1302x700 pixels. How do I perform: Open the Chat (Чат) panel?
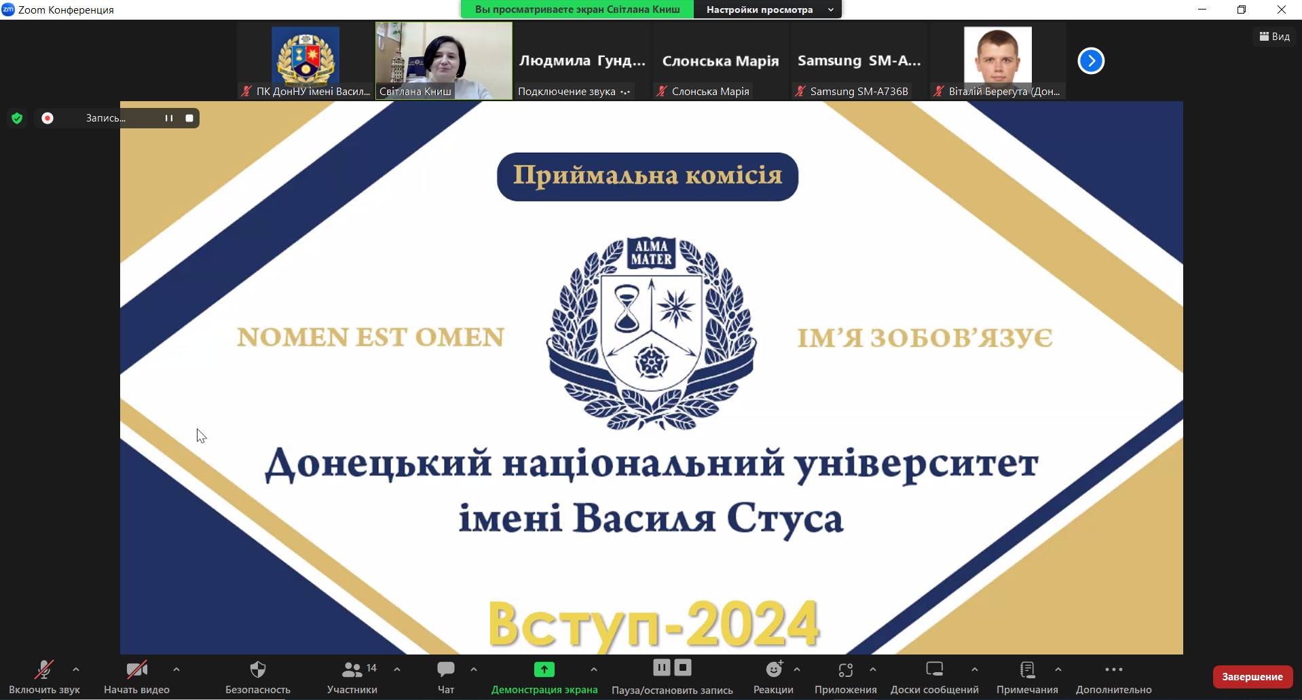[x=445, y=670]
